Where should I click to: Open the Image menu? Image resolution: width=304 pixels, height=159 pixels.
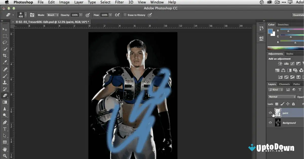coord(64,2)
